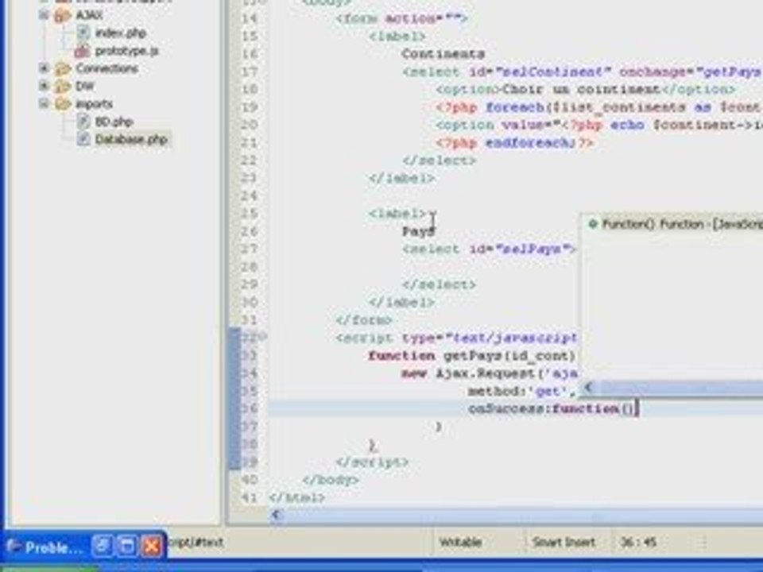The height and width of the screenshot is (572, 763).
Task: Select Database.php in the tree
Action: [131, 140]
